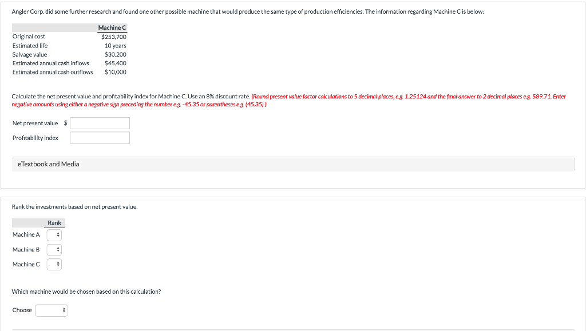Screen dimensions: 586x331
Task: Click the Profitability index label
Action: point(35,138)
